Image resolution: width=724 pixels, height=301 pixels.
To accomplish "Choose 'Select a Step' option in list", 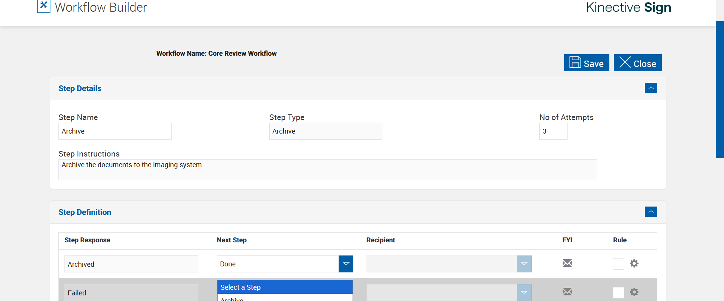I will (285, 287).
